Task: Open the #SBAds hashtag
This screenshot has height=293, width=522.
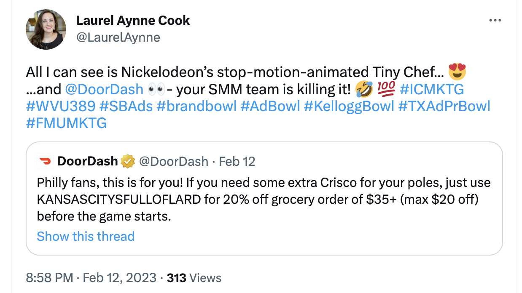Action: click(126, 106)
